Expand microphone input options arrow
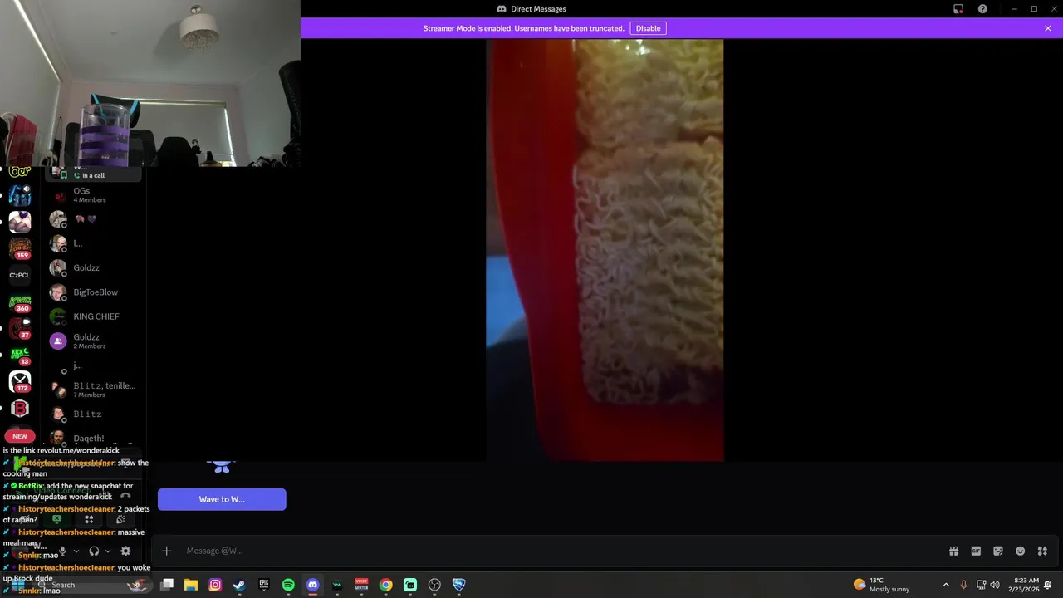The image size is (1063, 598). click(x=76, y=551)
